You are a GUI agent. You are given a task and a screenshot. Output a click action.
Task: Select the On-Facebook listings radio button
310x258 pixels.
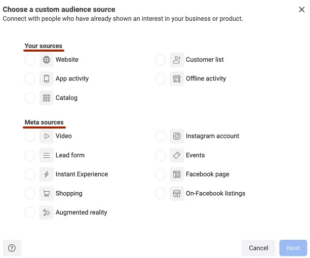coord(161,194)
